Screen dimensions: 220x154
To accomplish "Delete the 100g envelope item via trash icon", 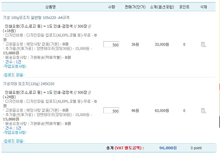I will coord(203,45).
